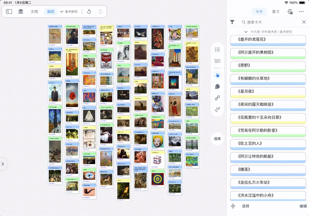The width and height of the screenshot is (309, 216).
Task: Select the Marilyn Monroe pop art thumbnail
Action: 158,141
